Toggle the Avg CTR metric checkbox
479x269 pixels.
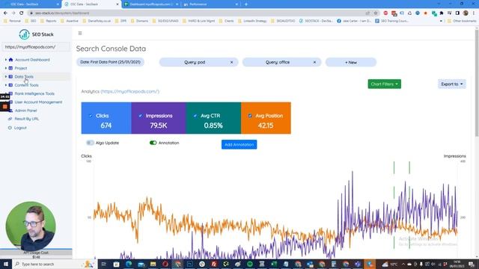pyautogui.click(x=195, y=116)
